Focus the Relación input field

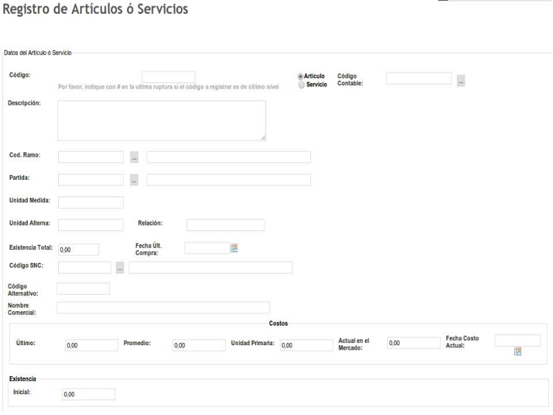click(x=225, y=225)
